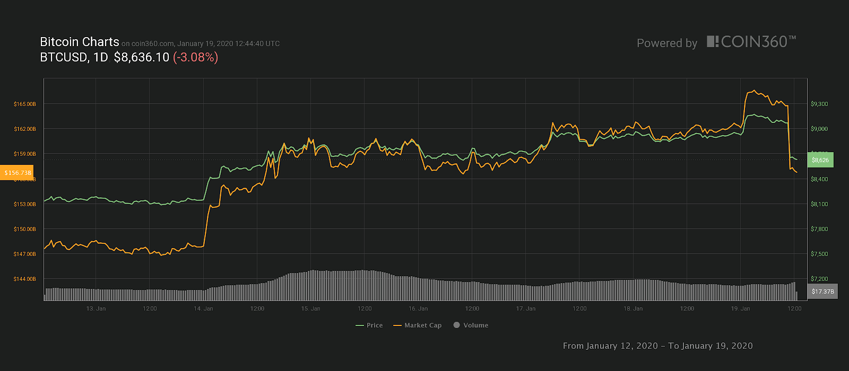Click the BTCUSD, 1D pair label
Viewport: 849px width, 371px height.
(x=74, y=57)
